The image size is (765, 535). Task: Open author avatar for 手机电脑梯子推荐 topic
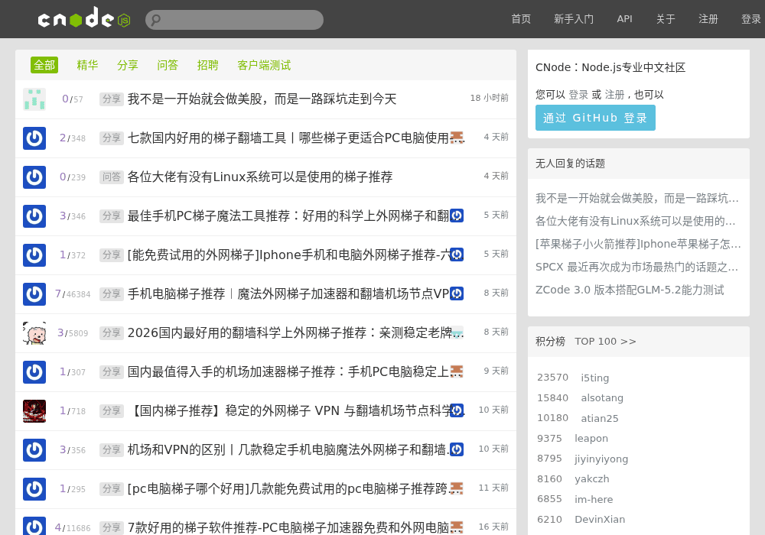click(x=34, y=293)
